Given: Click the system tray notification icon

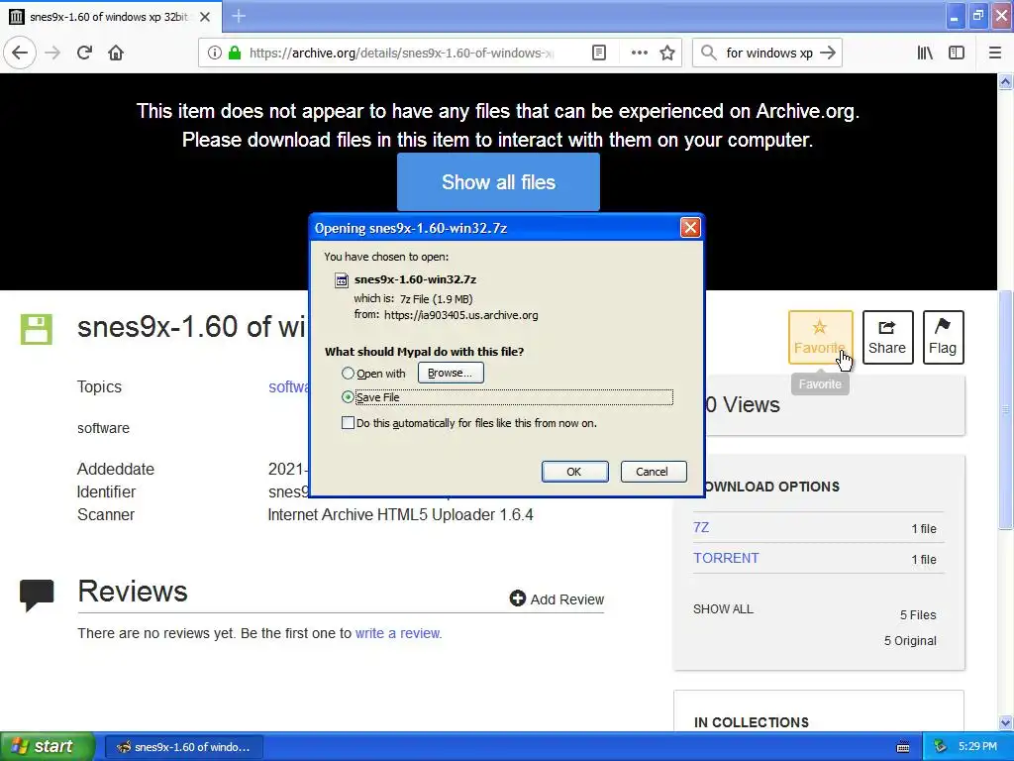Looking at the screenshot, I should point(941,747).
